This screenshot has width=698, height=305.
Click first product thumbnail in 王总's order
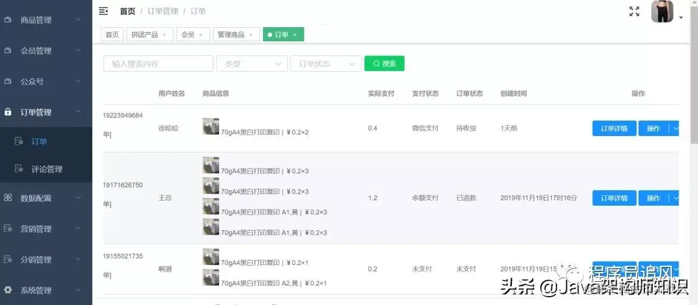(211, 164)
